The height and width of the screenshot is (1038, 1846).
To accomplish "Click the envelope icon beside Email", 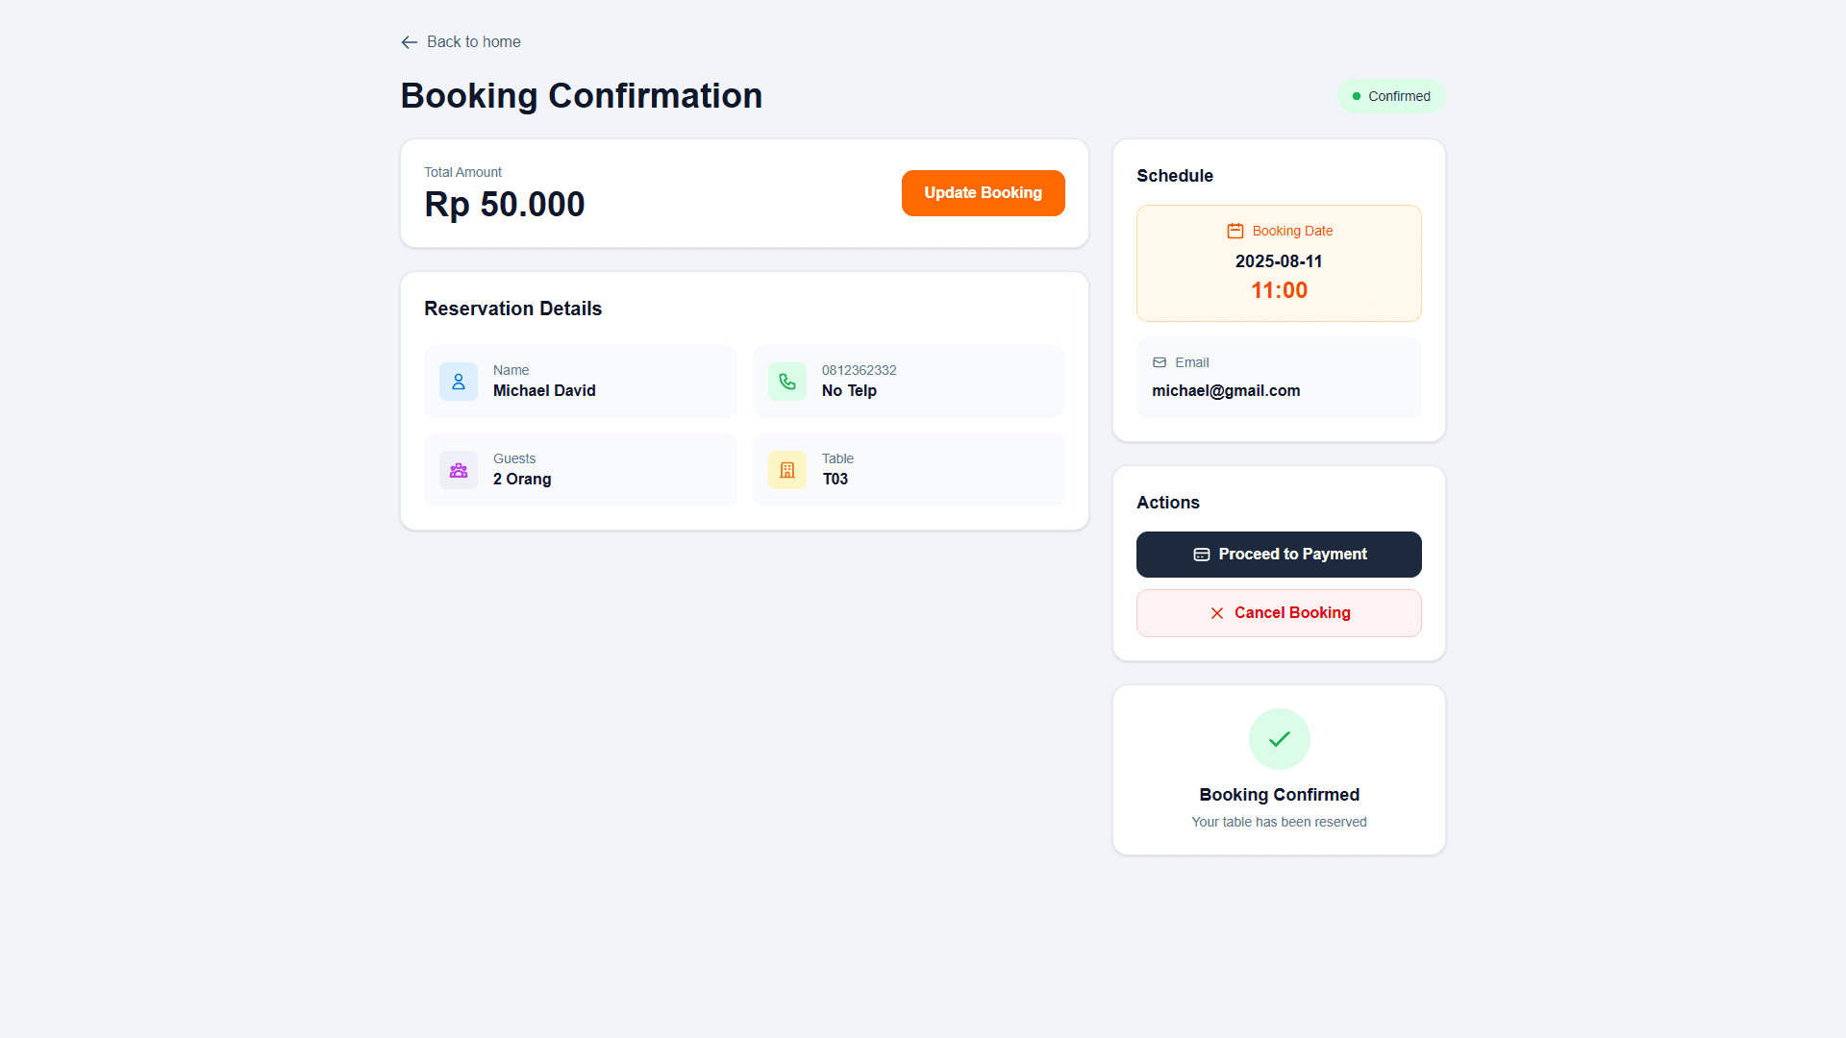I will tap(1160, 362).
